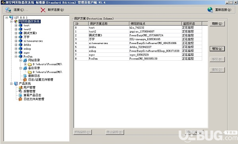The height and width of the screenshot is (144, 238).
Task: Click the 用户管理 users icon
Action: pyautogui.click(x=20, y=87)
